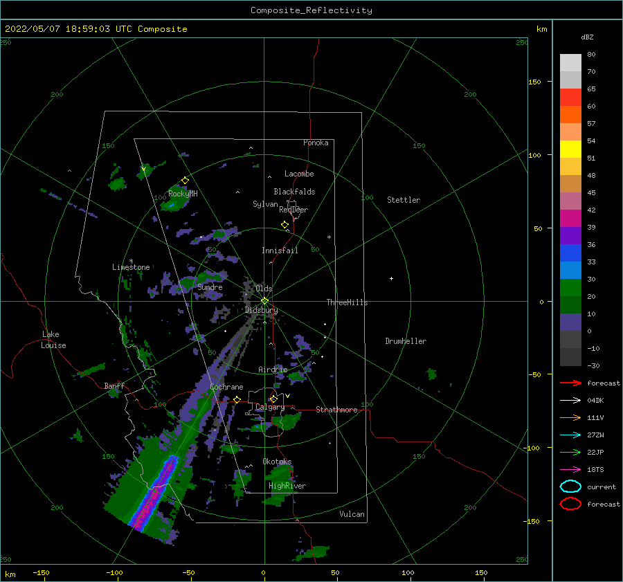Image resolution: width=623 pixels, height=582 pixels.
Task: Click the yellow diamond marker below RedDeer
Action: pos(285,225)
